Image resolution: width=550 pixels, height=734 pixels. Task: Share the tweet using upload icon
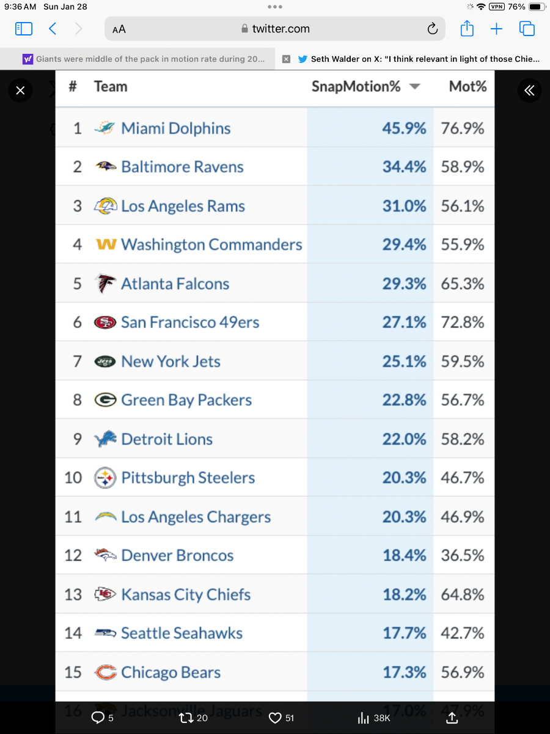452,717
